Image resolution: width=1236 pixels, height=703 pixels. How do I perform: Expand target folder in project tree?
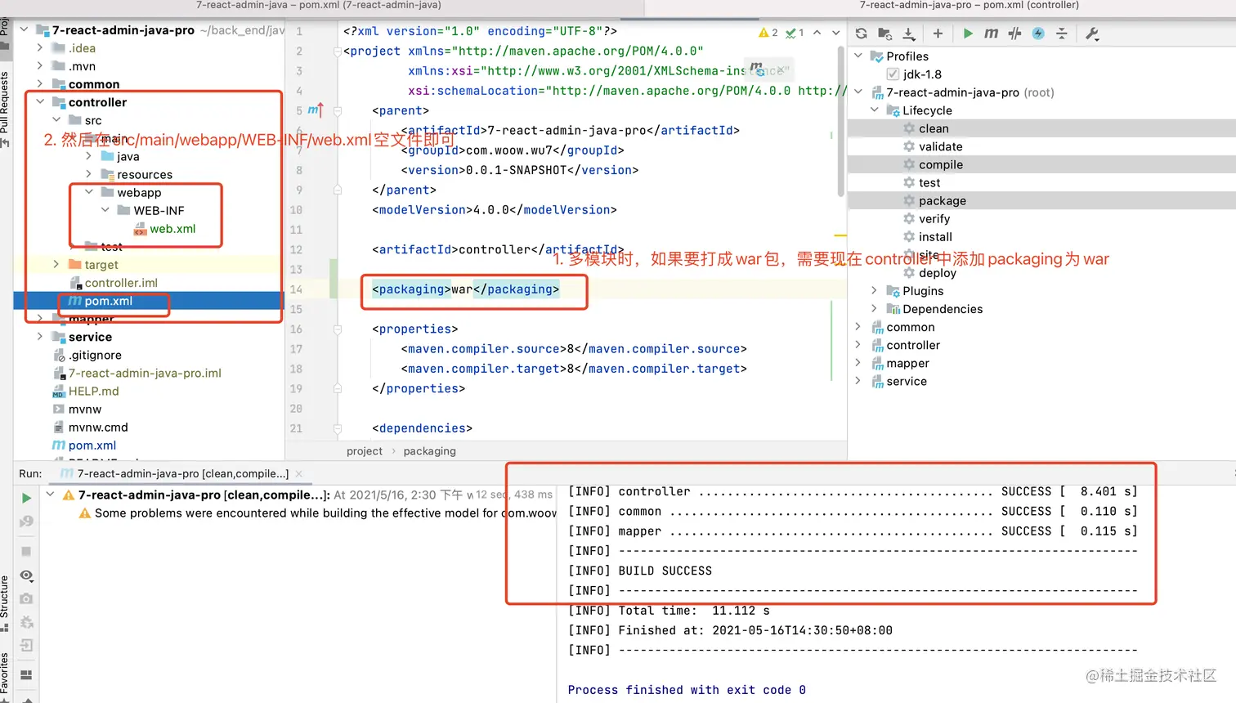(56, 264)
